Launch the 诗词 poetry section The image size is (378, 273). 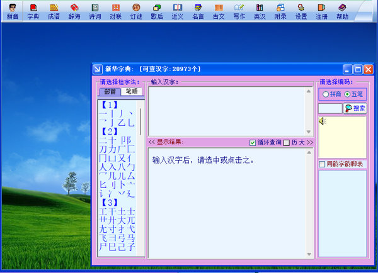tap(94, 11)
